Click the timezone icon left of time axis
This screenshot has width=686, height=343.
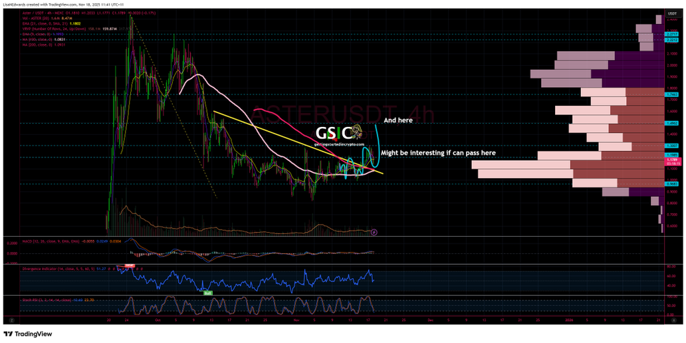coord(11,319)
